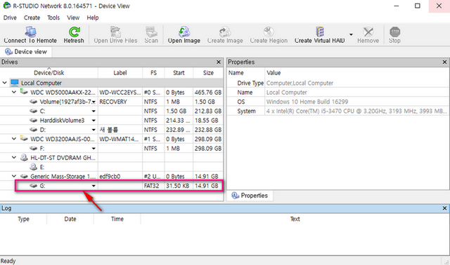
Task: Click the Remove toolbar icon
Action: (368, 32)
